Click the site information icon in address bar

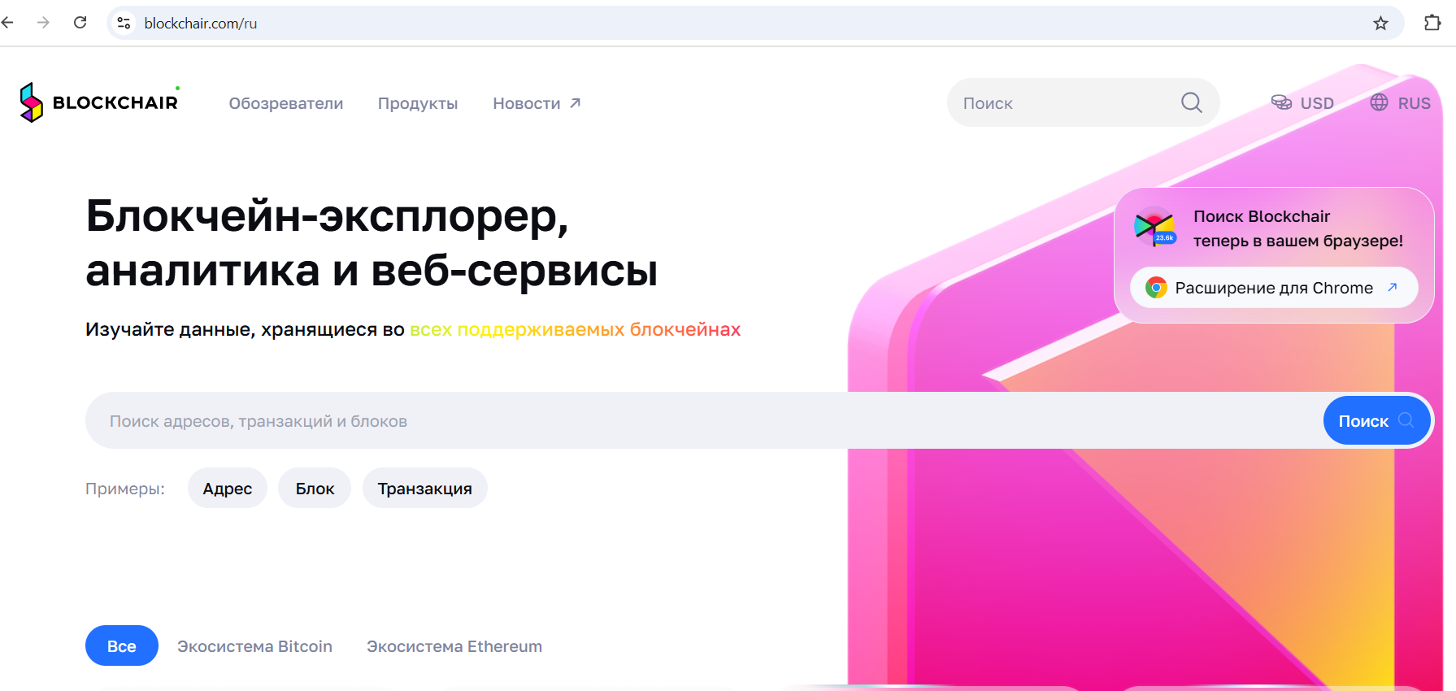pyautogui.click(x=124, y=23)
